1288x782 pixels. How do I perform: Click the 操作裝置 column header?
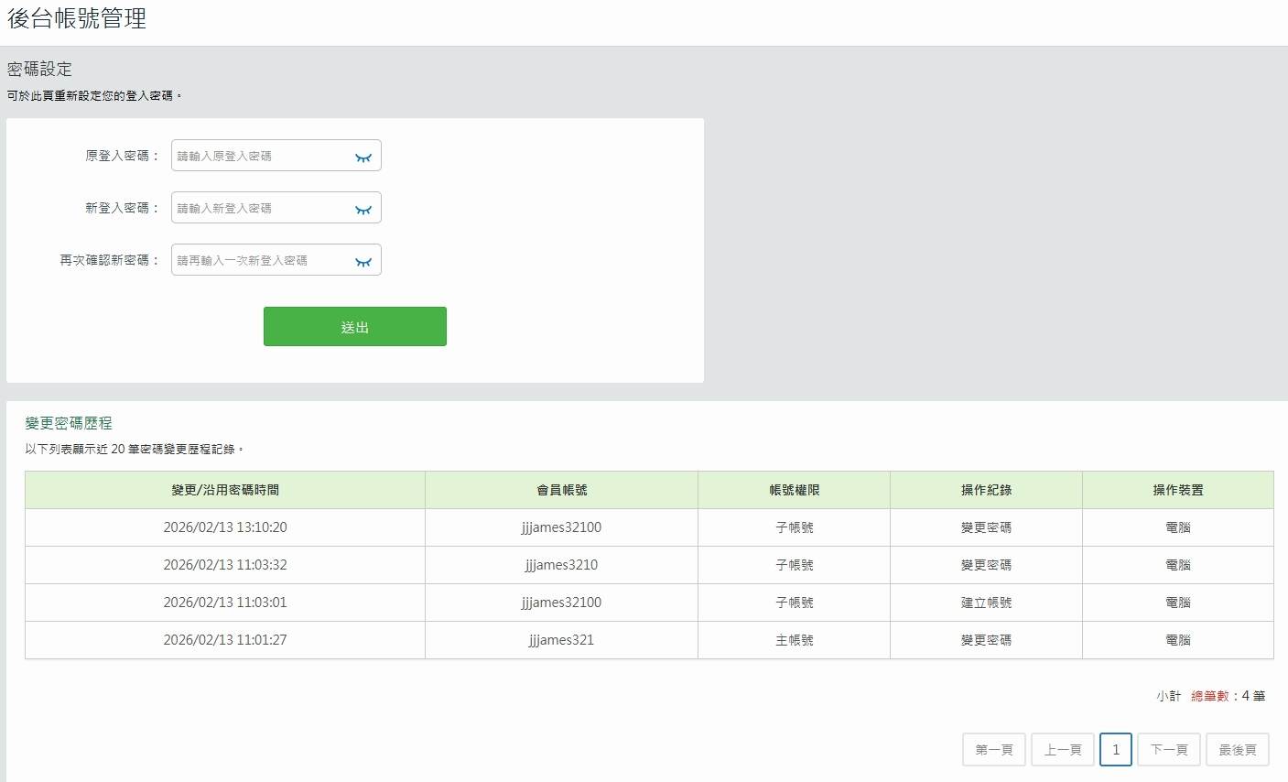tap(1177, 491)
